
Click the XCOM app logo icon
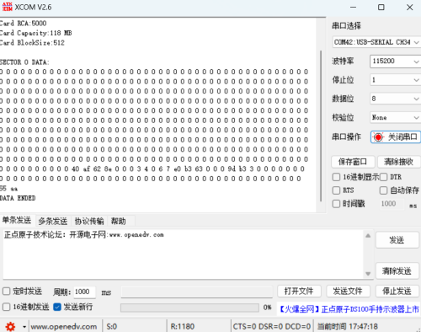tap(8, 7)
